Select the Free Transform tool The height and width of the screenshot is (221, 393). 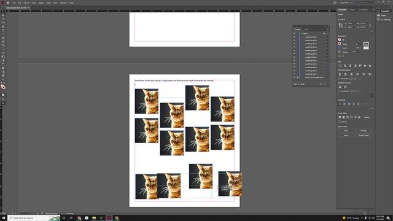point(3,56)
